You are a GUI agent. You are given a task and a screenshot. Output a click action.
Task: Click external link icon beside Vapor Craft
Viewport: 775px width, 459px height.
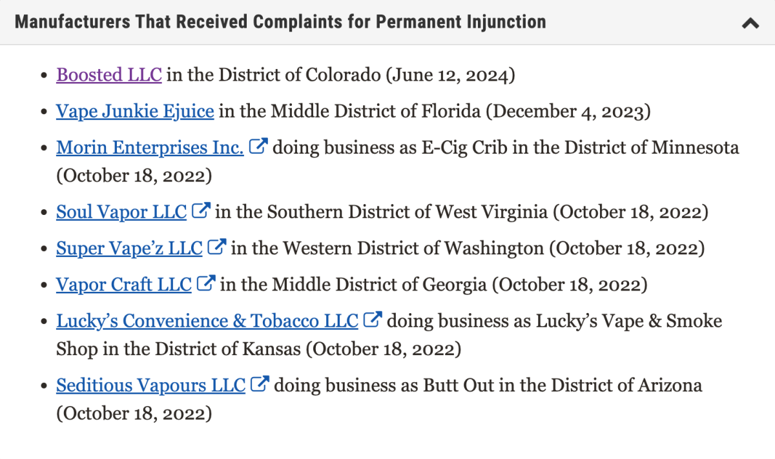[x=206, y=283]
